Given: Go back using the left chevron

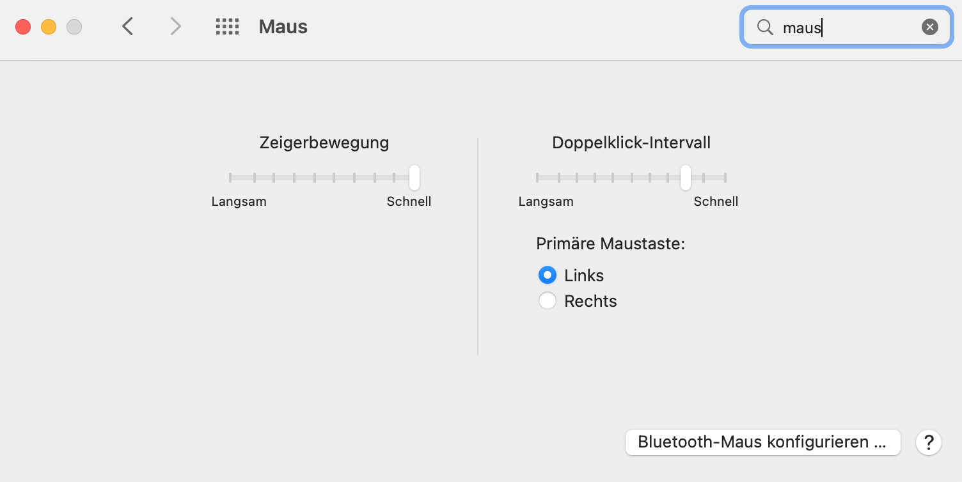Looking at the screenshot, I should [128, 26].
